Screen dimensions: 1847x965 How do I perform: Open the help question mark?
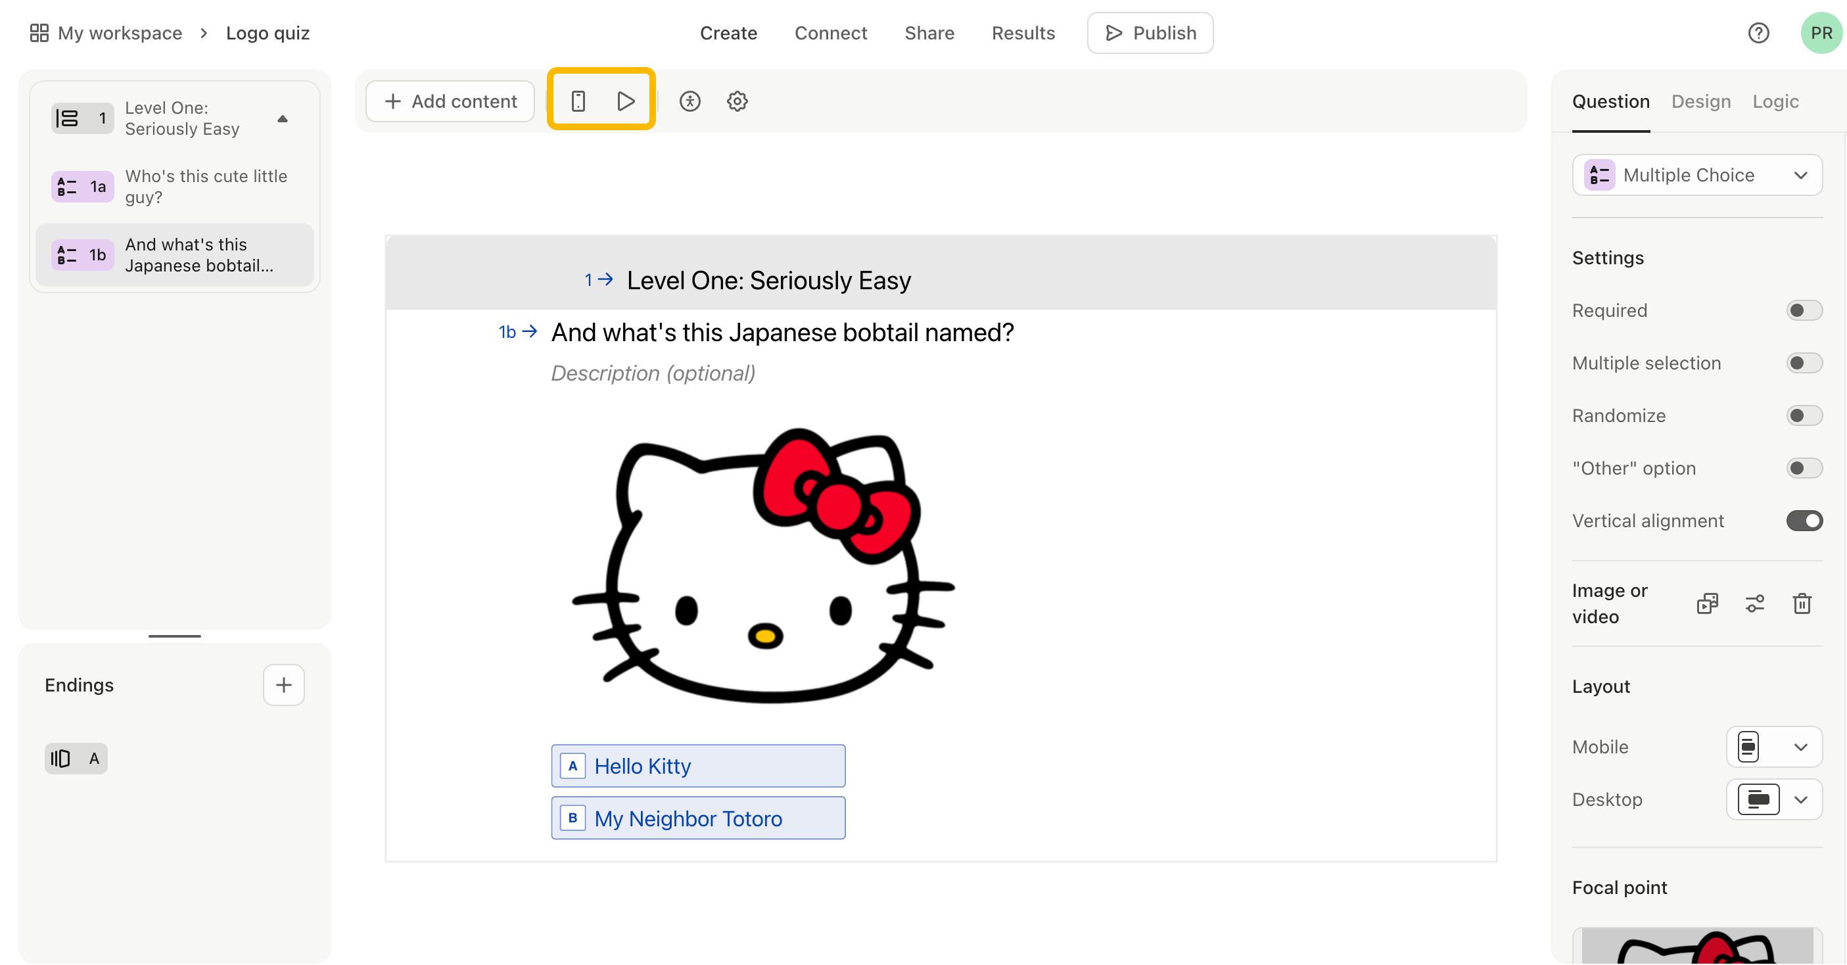pos(1758,33)
